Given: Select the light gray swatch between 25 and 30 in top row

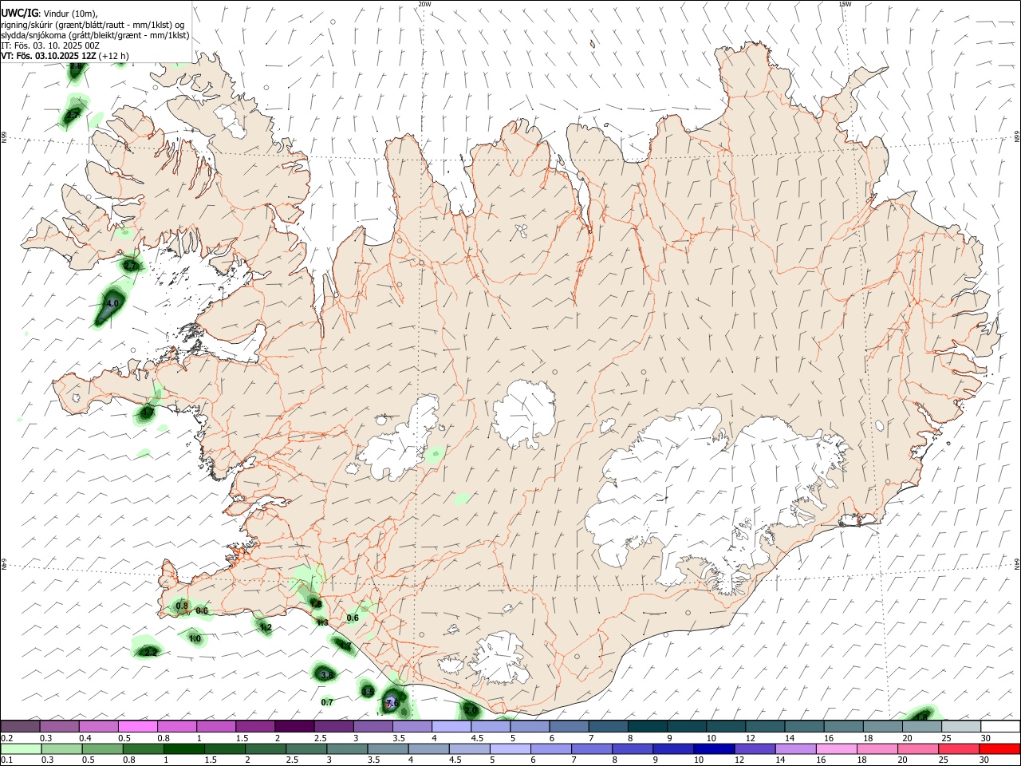Looking at the screenshot, I should (x=960, y=726).
